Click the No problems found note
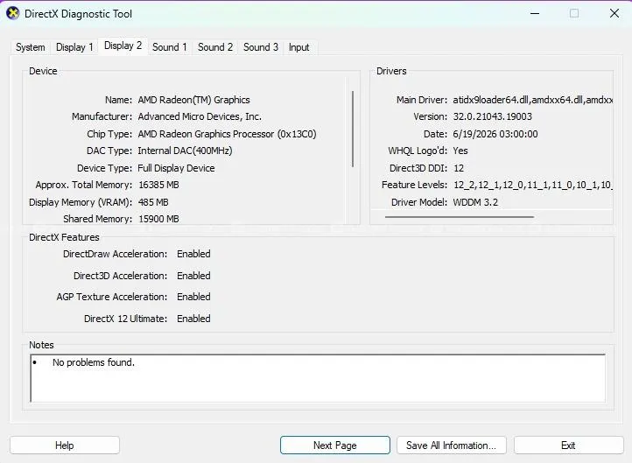This screenshot has height=463, width=632. [x=94, y=362]
